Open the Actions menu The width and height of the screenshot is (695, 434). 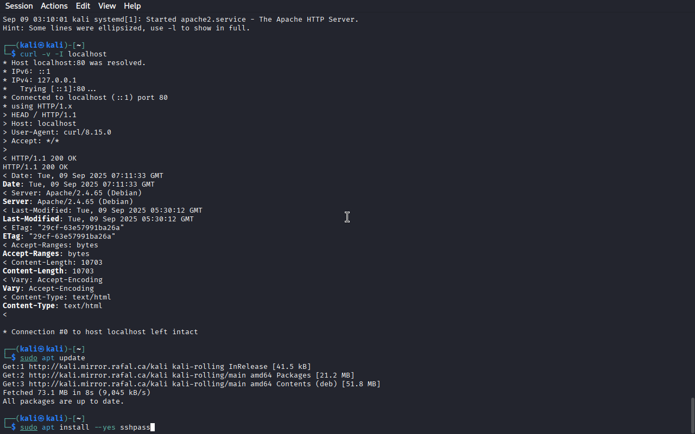(54, 6)
